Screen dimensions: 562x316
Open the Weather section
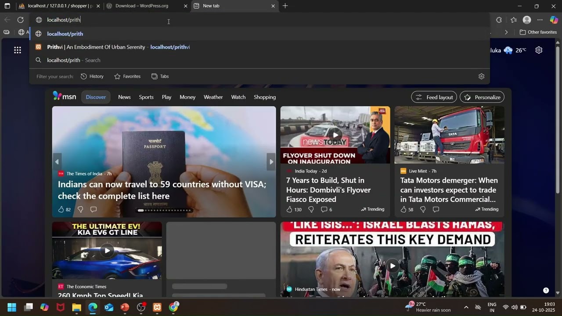click(x=213, y=97)
